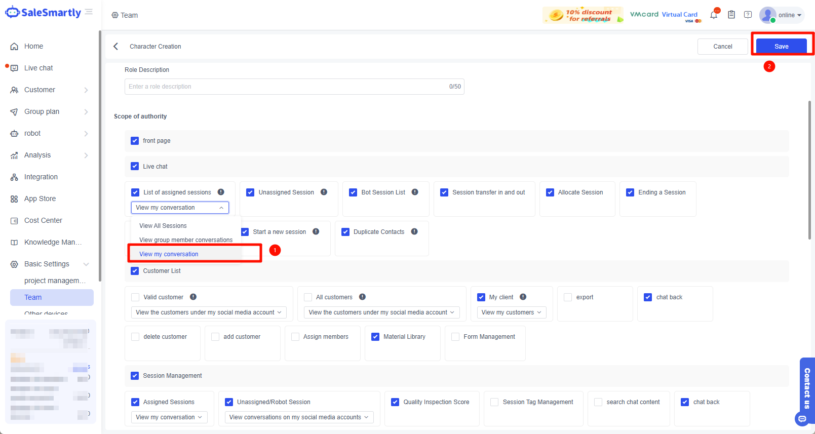Click the info icon beside Duplicate Contacts
The width and height of the screenshot is (815, 434).
click(414, 232)
